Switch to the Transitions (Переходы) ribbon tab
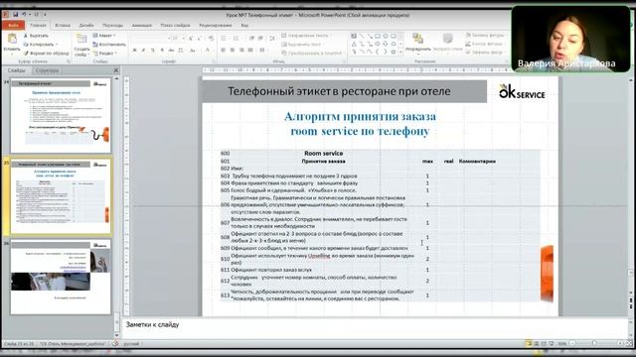Image resolution: width=636 pixels, height=357 pixels. pos(112,25)
